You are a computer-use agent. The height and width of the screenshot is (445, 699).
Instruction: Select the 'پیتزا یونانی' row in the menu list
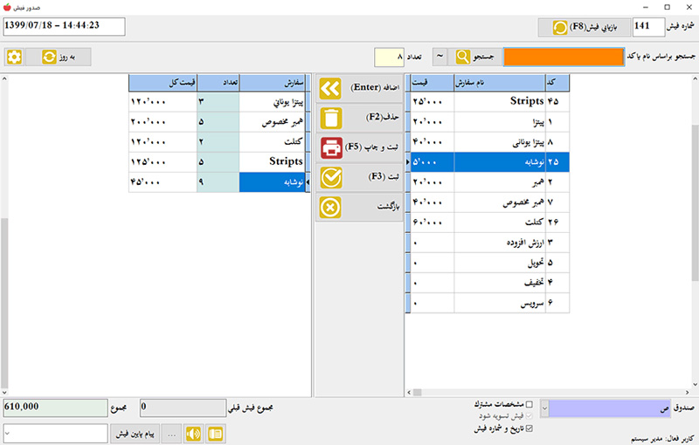tap(489, 142)
